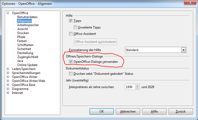Decrease the year spinner value

pos(137,88)
